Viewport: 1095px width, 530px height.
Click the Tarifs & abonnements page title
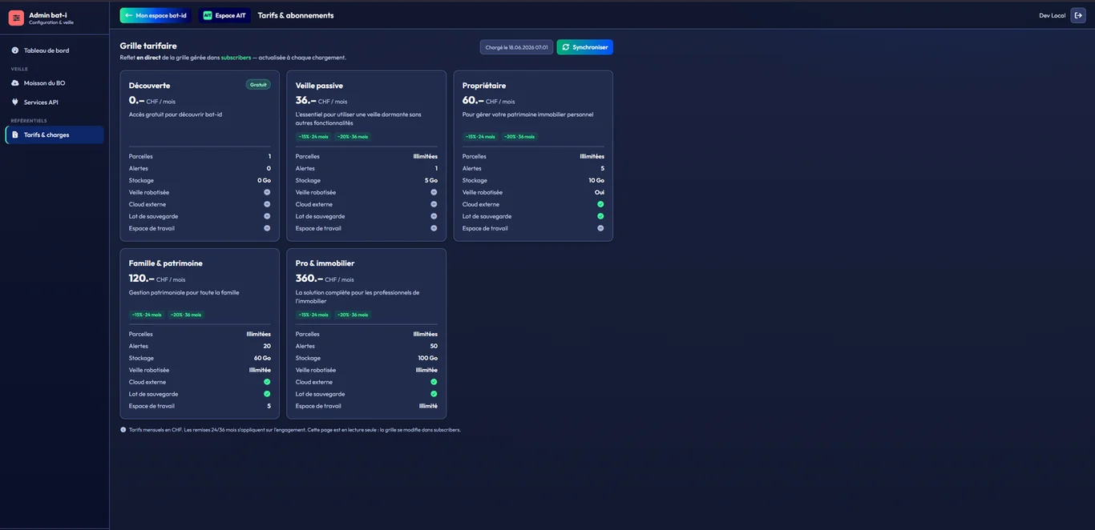point(296,15)
